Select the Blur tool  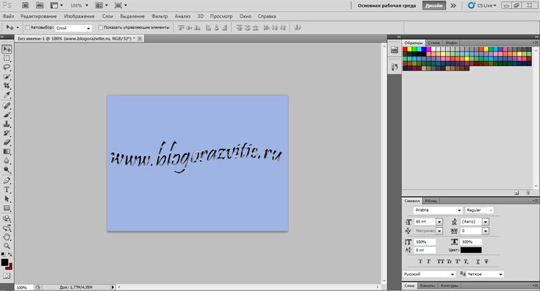[x=7, y=160]
